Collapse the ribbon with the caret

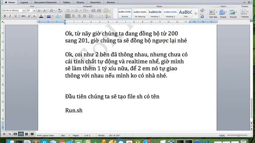[244, 2]
